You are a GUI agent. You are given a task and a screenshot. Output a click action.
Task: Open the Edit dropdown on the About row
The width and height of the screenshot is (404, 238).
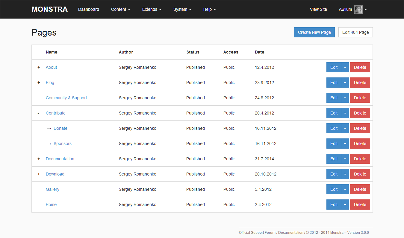pyautogui.click(x=345, y=67)
